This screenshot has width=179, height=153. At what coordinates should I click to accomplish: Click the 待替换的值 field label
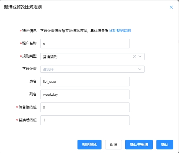pyautogui.click(x=28, y=107)
